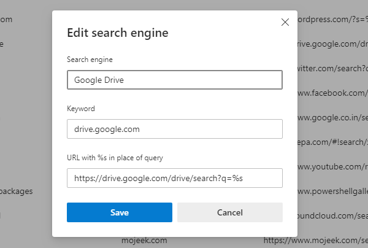Click the Search engine name field
This screenshot has height=248, width=368.
174,80
